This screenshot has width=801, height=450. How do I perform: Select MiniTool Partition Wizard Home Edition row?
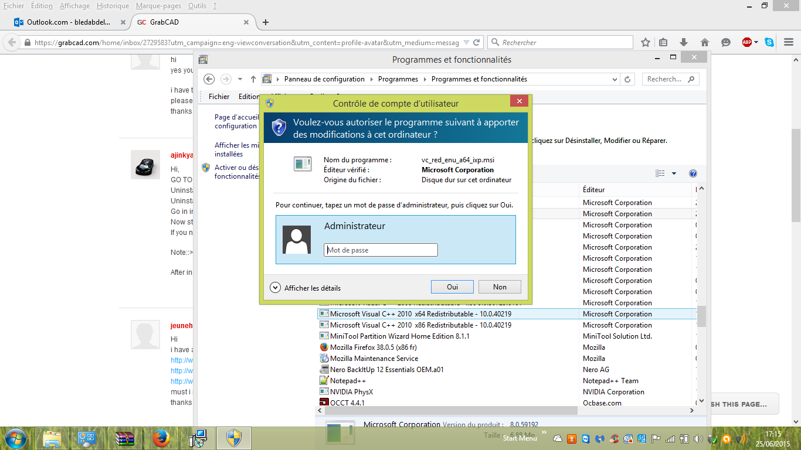click(x=507, y=336)
